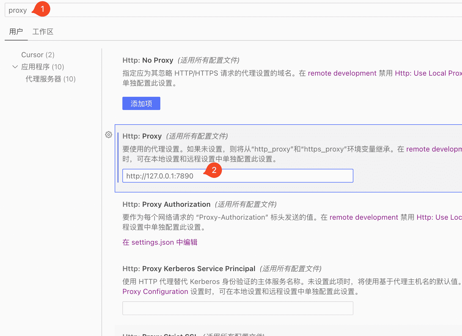Follow Http: Use Local Proxy link under No Proxy
Viewport: 462px width, 336px height.
(428, 73)
